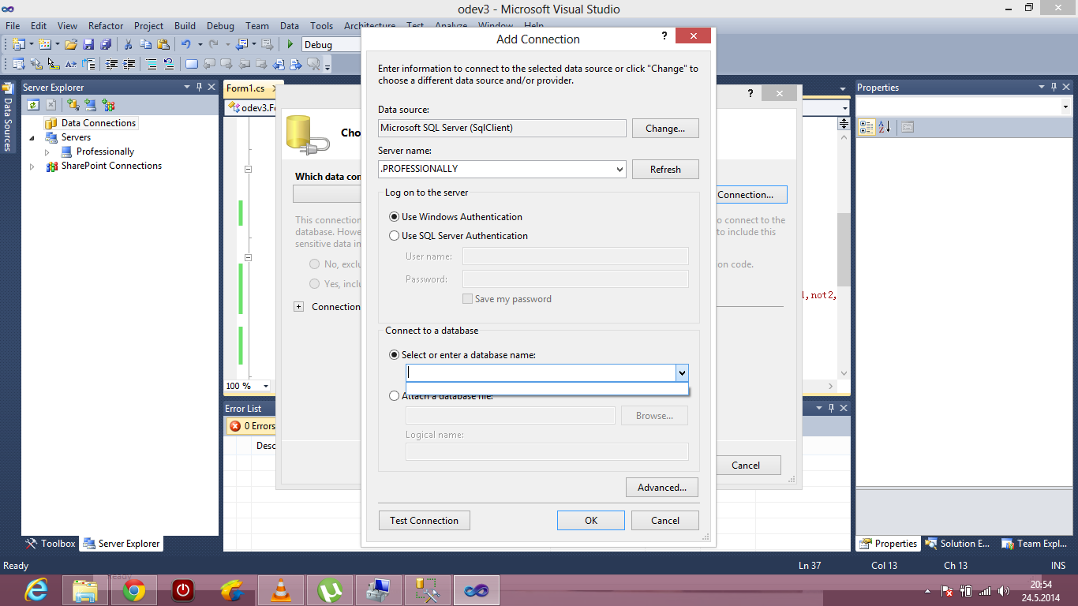
Task: Open the Build menu
Action: click(x=185, y=26)
